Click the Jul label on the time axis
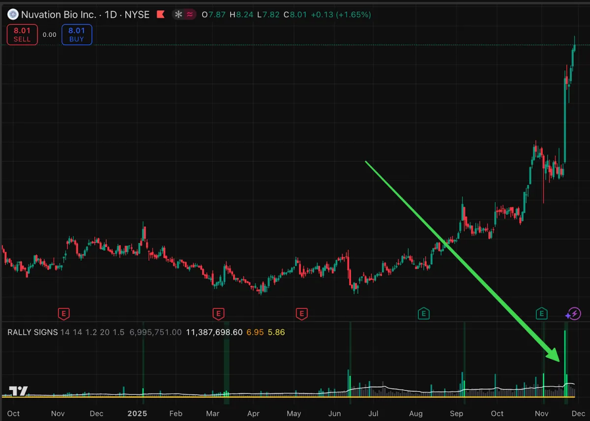 click(374, 413)
